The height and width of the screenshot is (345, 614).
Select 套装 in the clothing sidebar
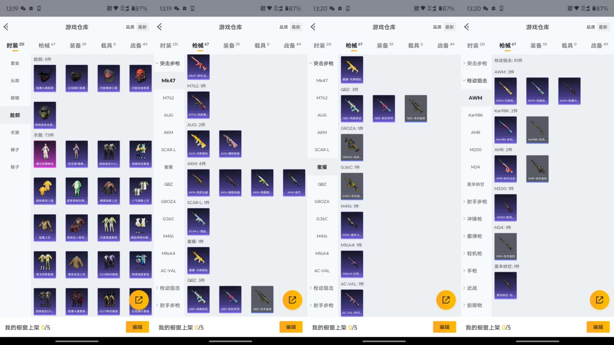point(15,63)
